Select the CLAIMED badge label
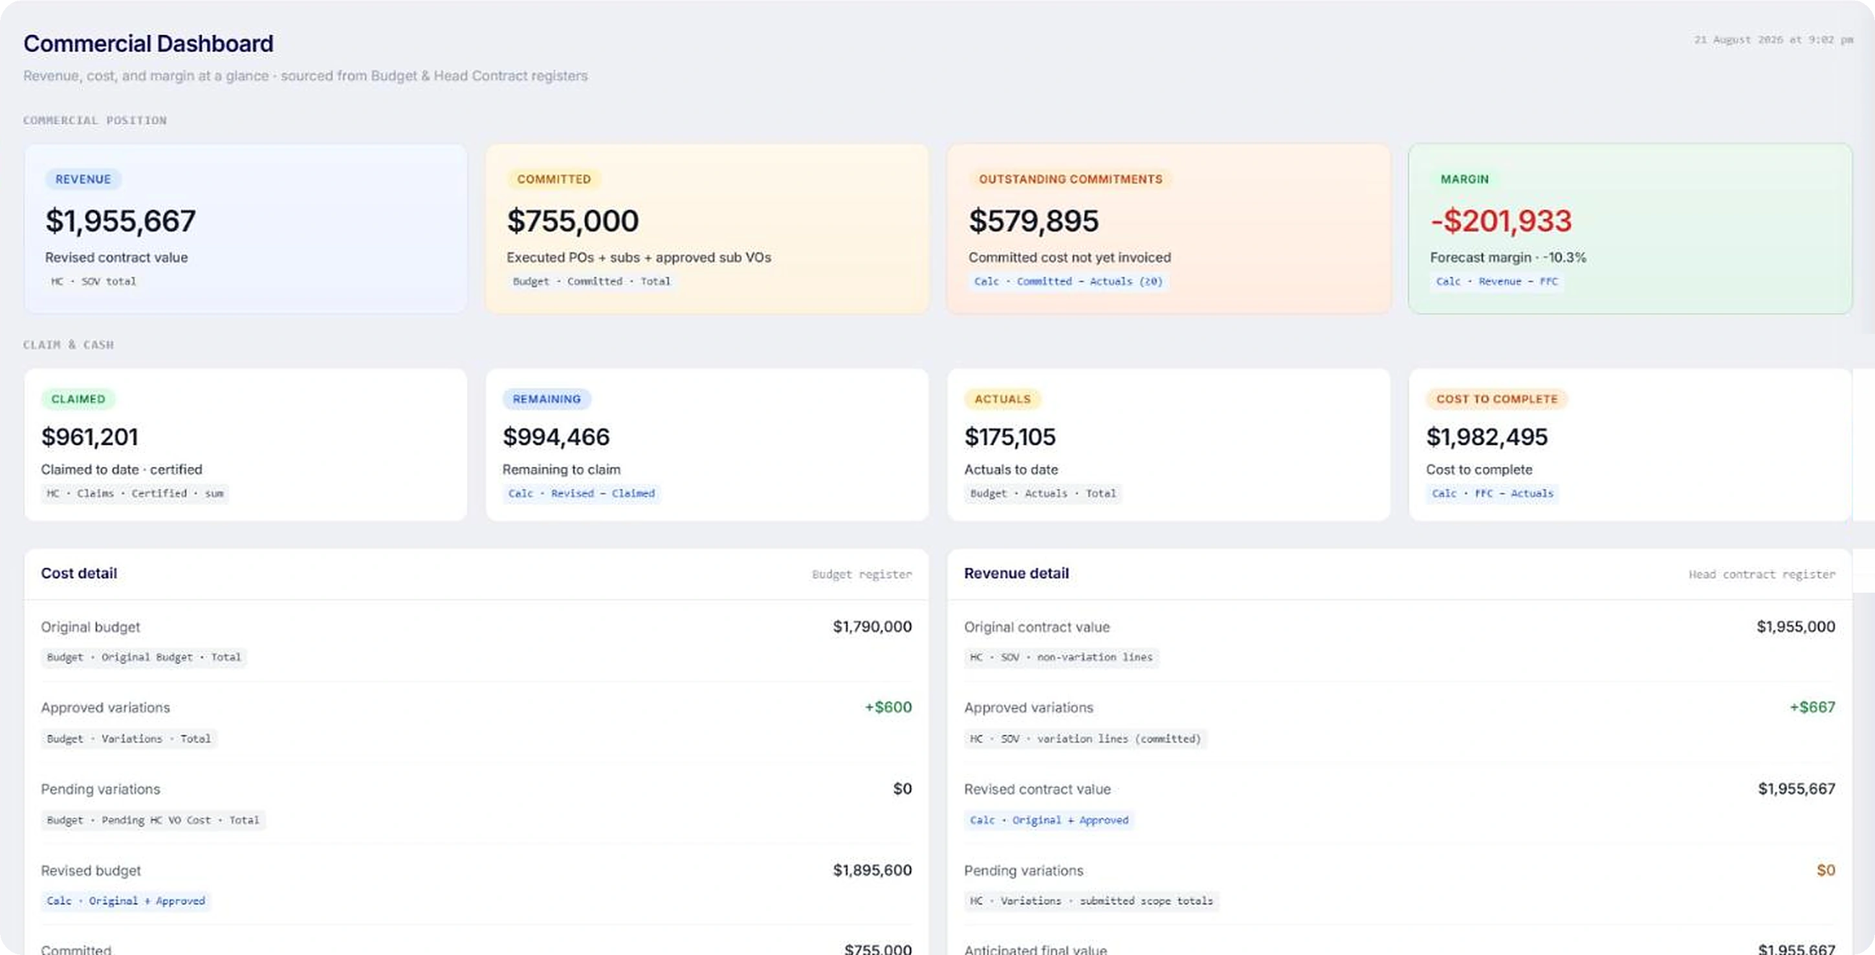 pos(78,399)
